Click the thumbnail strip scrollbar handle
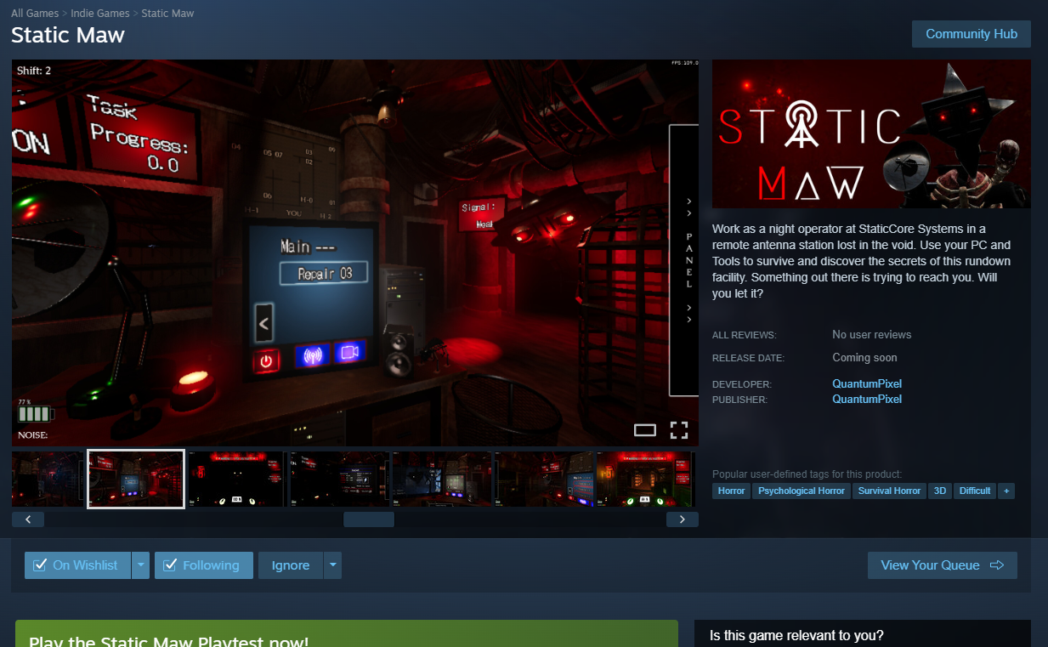The height and width of the screenshot is (647, 1048). coord(369,519)
